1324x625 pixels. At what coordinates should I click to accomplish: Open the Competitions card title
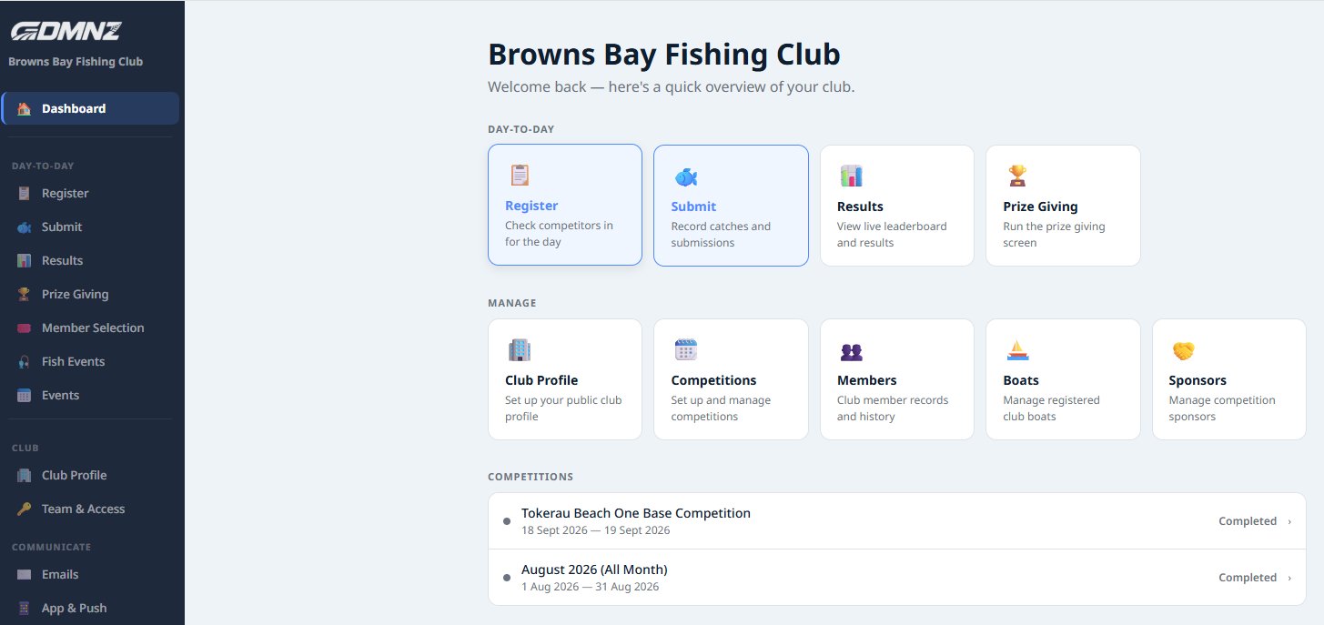(x=713, y=380)
